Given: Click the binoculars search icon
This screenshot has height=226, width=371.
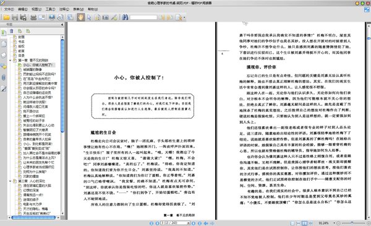Looking at the screenshot, I should [x=125, y=17].
